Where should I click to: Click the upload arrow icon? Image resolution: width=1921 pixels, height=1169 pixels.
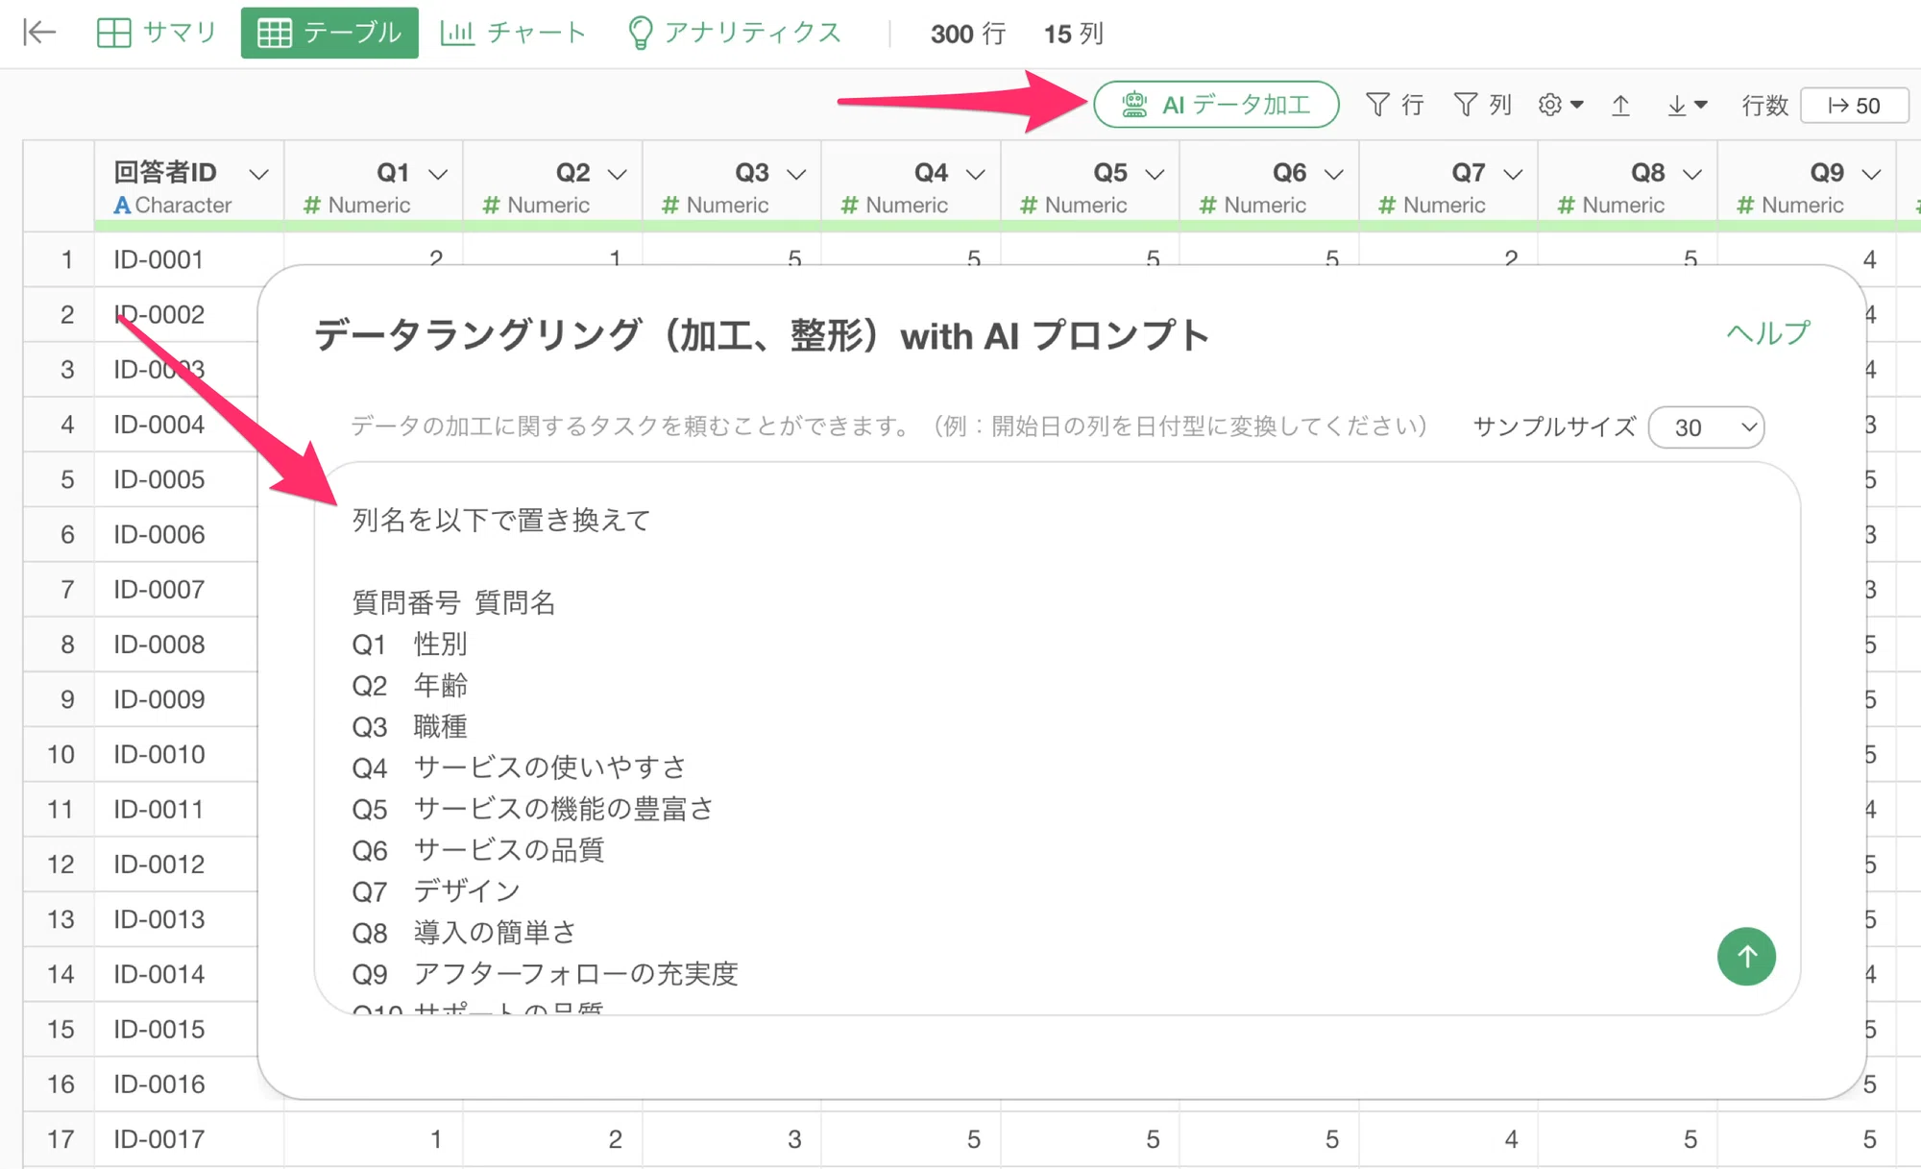(1620, 105)
